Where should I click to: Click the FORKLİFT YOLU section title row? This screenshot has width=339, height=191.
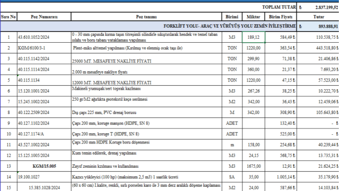click(x=148, y=26)
